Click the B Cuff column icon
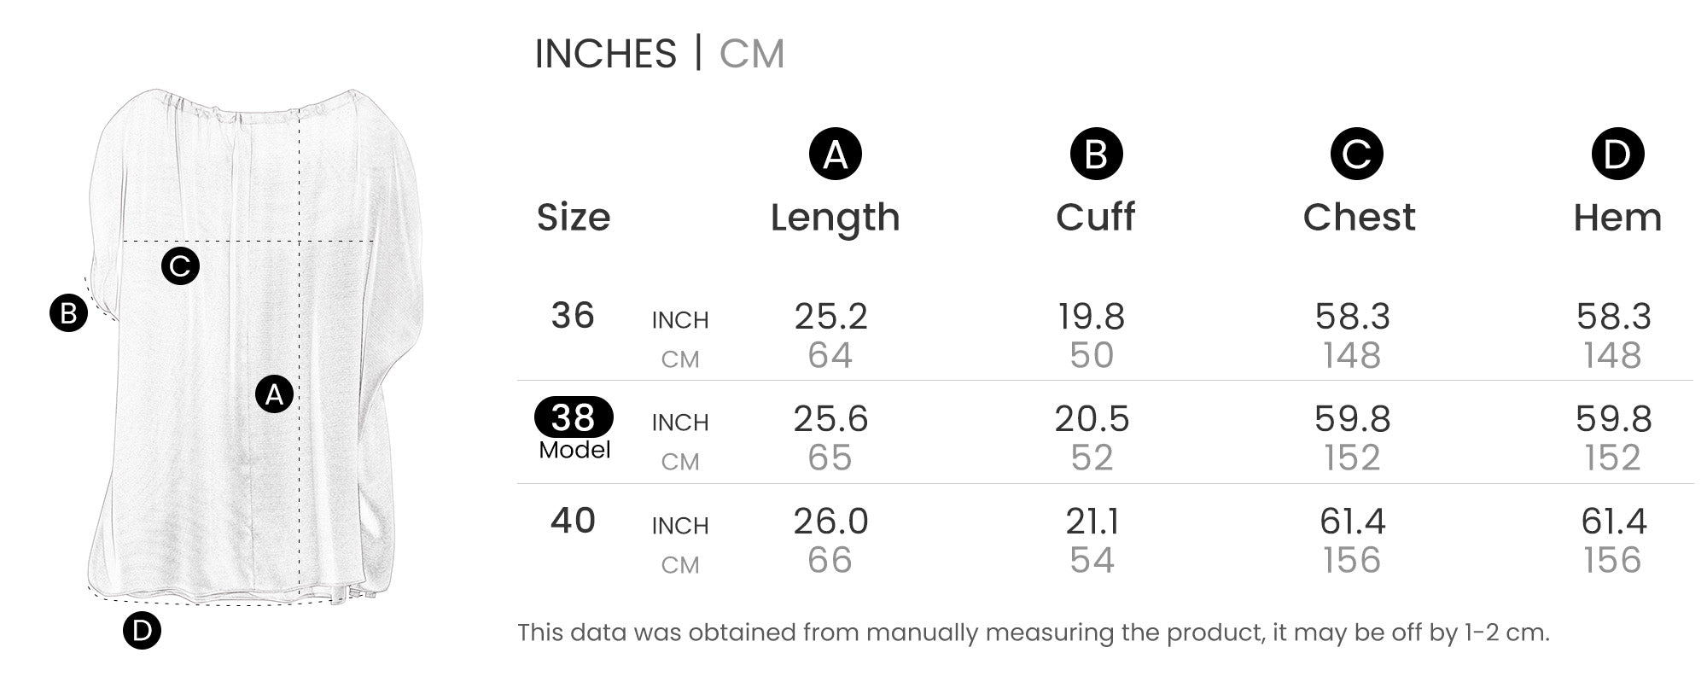Viewport: 1707px width, 688px height. (1096, 155)
